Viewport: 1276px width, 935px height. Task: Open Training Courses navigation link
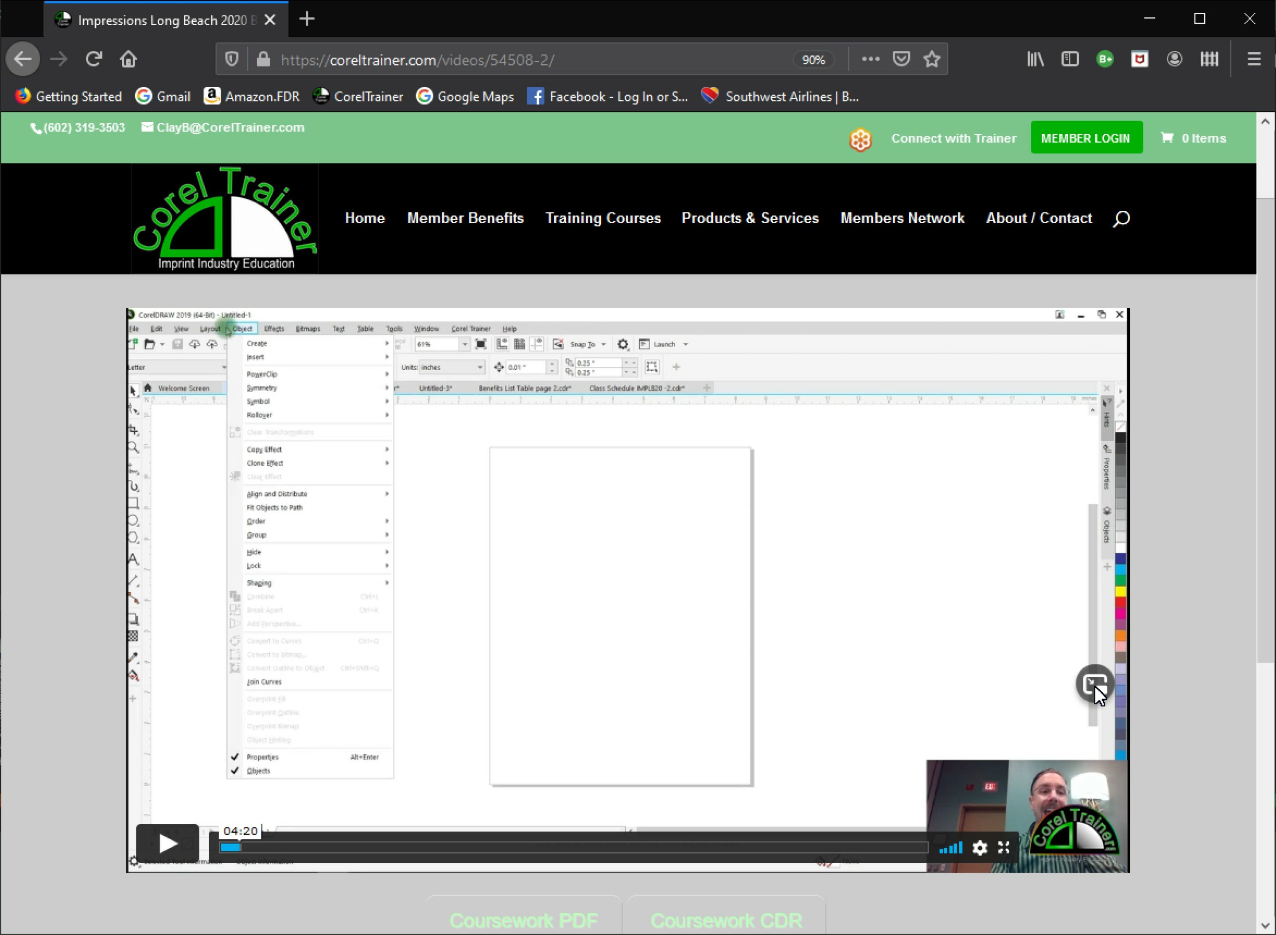point(603,218)
